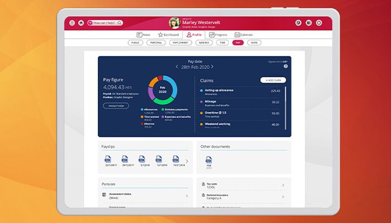This screenshot has height=223, width=391.
Task: Click the pink assistant icon in search box
Action: point(90,23)
